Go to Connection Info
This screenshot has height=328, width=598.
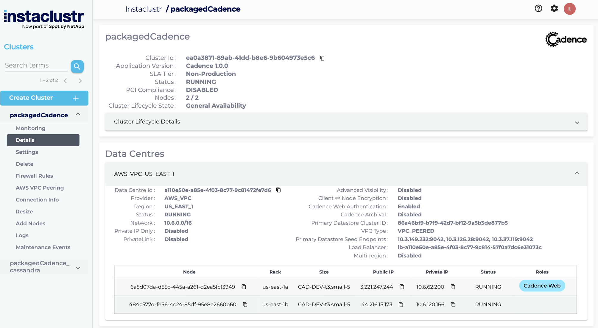coord(37,200)
